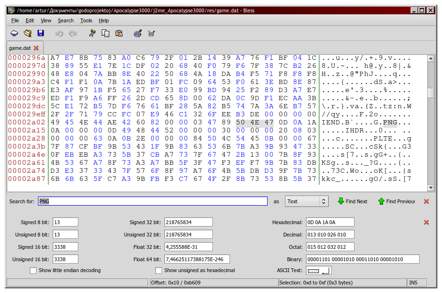Click the vertical scrollbar thumb of the hex view
Viewport: 442px width, 293px height.
[x=431, y=93]
